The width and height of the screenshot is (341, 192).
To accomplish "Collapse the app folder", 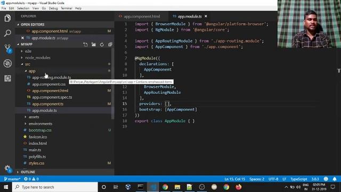I will (x=32, y=71).
